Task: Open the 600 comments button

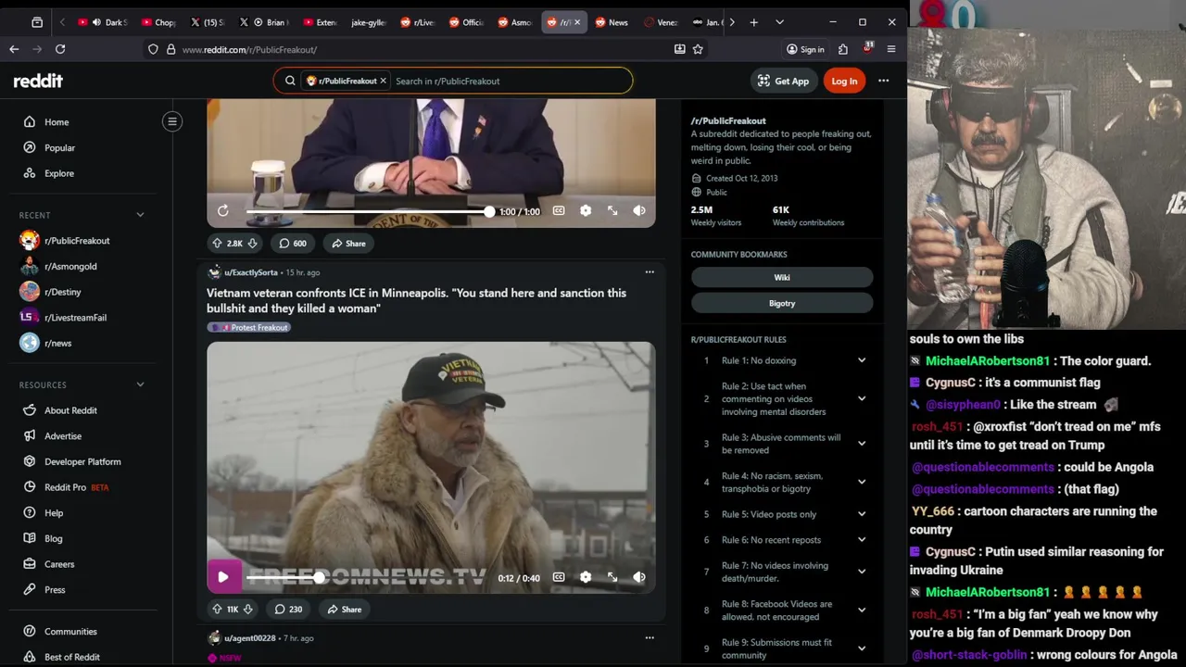Action: (x=292, y=244)
